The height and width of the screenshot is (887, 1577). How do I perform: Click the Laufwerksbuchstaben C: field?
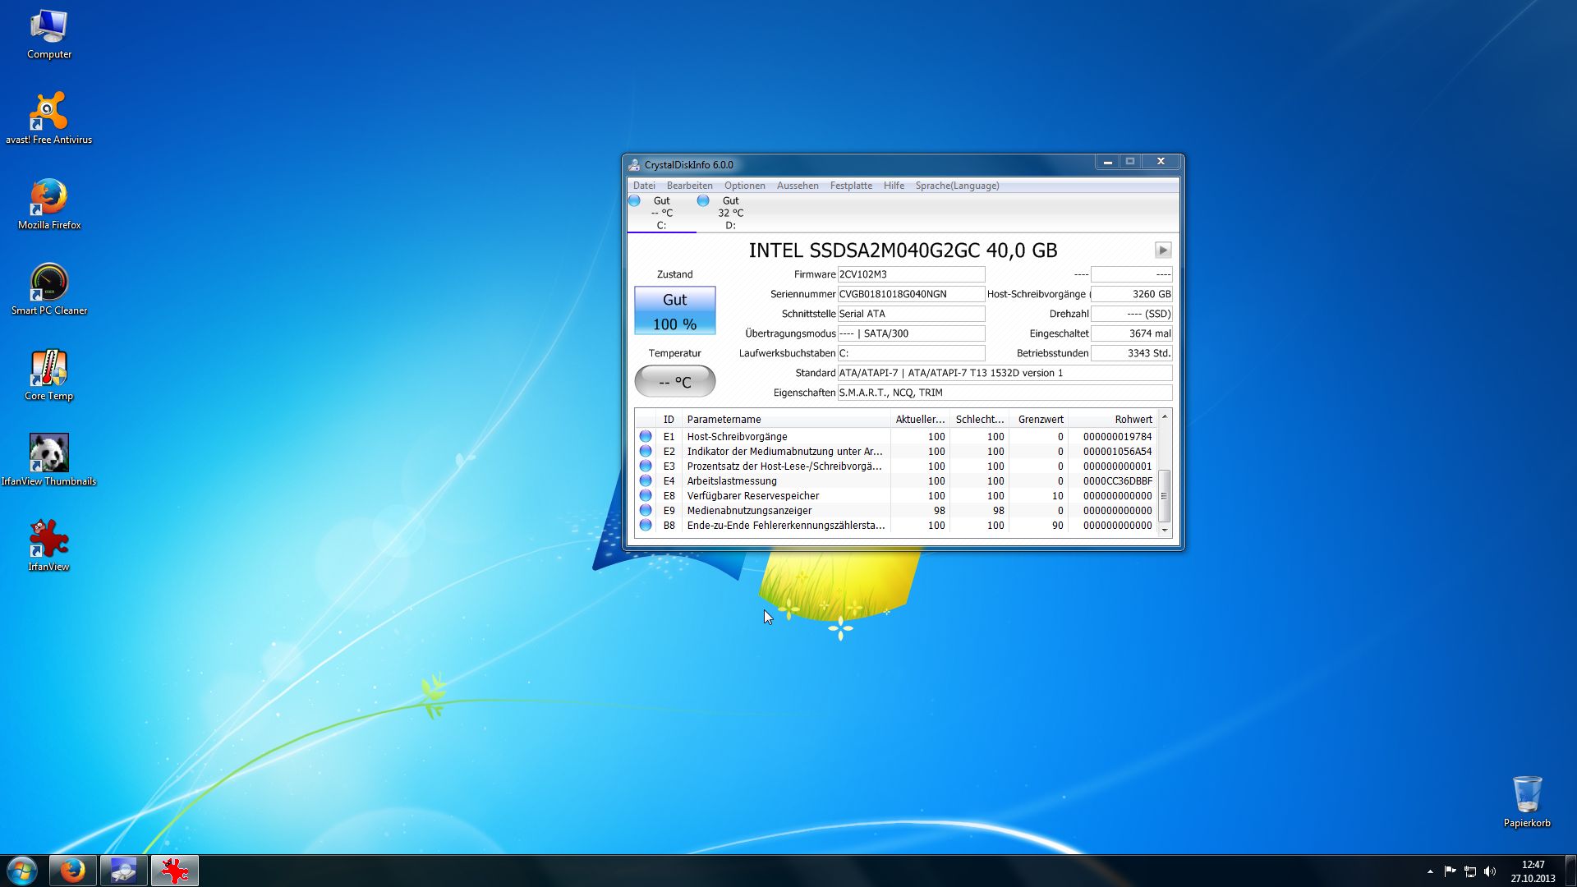(911, 353)
